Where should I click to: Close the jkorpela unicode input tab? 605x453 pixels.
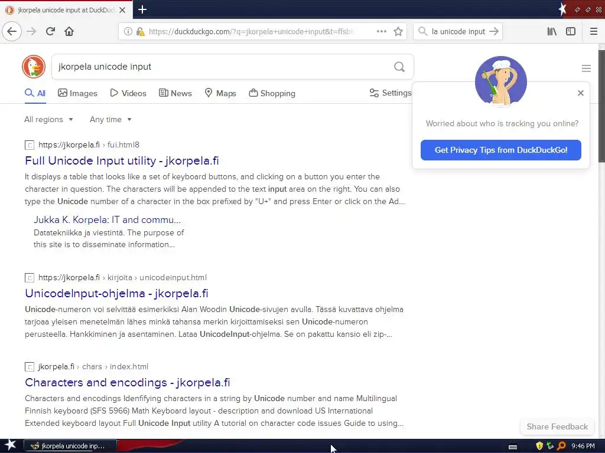pos(122,10)
